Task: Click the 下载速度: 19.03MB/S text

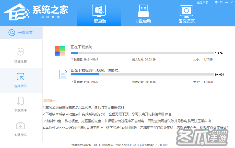Action: point(84,82)
